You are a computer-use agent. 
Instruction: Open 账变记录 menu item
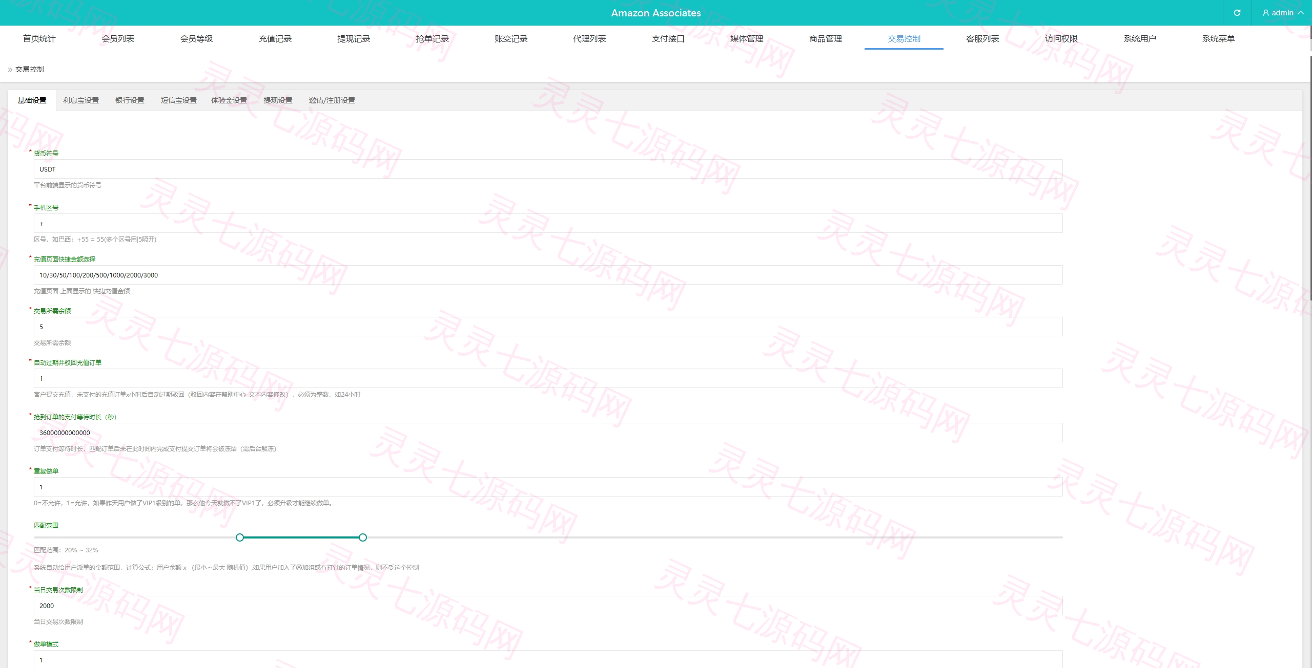(x=511, y=38)
